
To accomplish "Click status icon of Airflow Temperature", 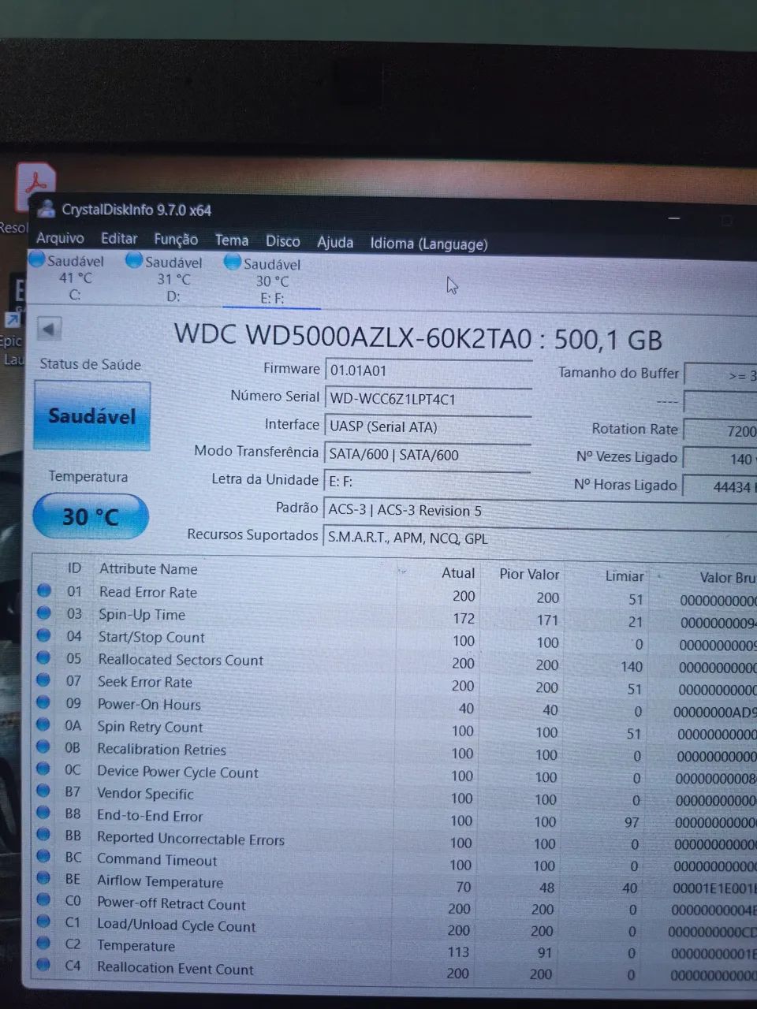I will click(x=44, y=877).
